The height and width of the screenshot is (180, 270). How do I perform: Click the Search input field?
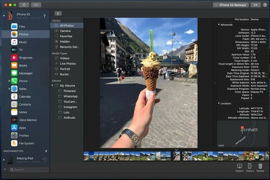pos(29,170)
